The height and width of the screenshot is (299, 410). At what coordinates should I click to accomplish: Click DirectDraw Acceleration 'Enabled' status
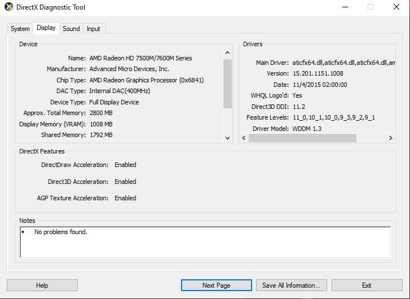tap(125, 165)
